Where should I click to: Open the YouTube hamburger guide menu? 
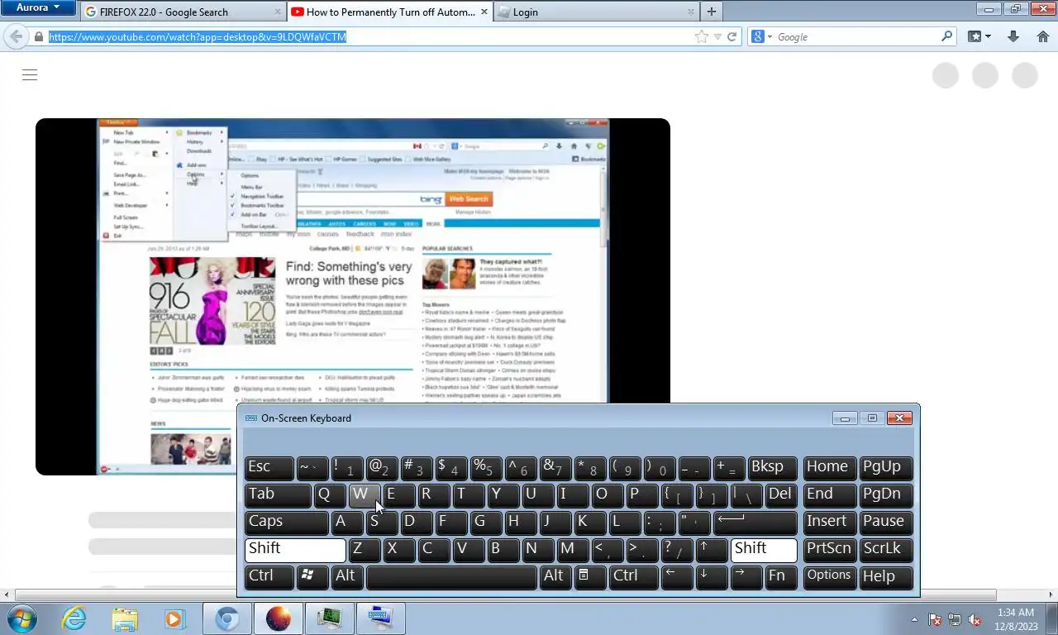pos(30,75)
